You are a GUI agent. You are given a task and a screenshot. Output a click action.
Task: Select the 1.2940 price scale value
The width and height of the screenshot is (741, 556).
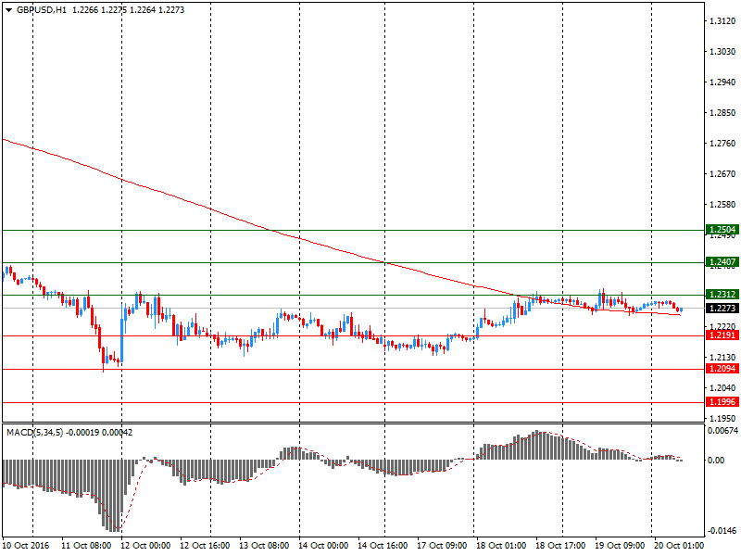(722, 82)
